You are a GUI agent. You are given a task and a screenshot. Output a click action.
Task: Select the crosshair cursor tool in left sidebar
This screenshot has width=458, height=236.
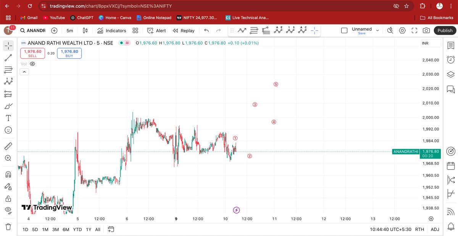pyautogui.click(x=8, y=46)
